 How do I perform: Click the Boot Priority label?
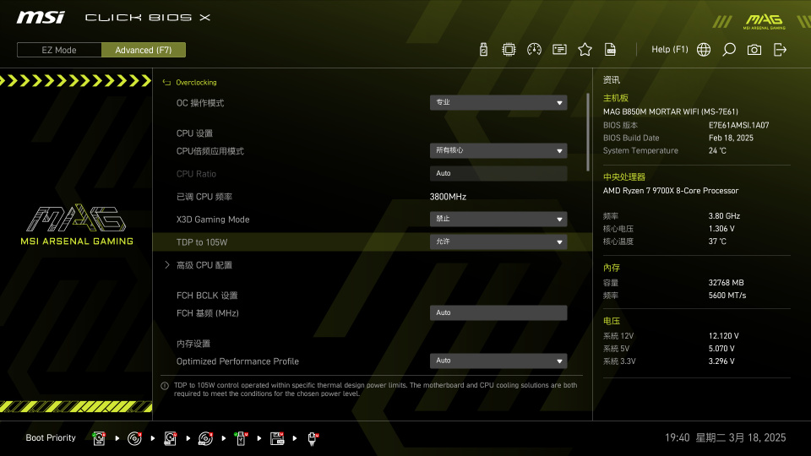pyautogui.click(x=51, y=437)
